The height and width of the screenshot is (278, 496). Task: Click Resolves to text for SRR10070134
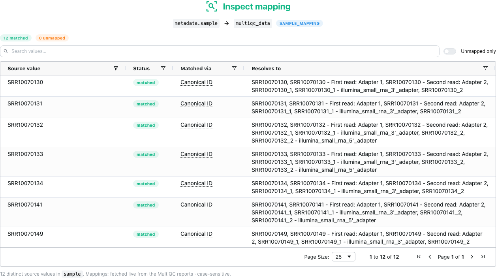370,187
